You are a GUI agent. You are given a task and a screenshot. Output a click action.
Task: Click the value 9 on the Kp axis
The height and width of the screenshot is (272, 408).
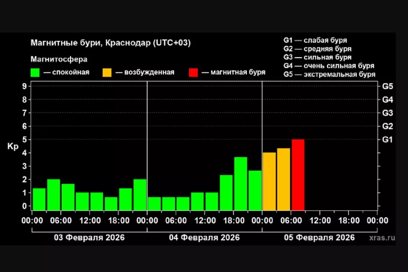24,86
